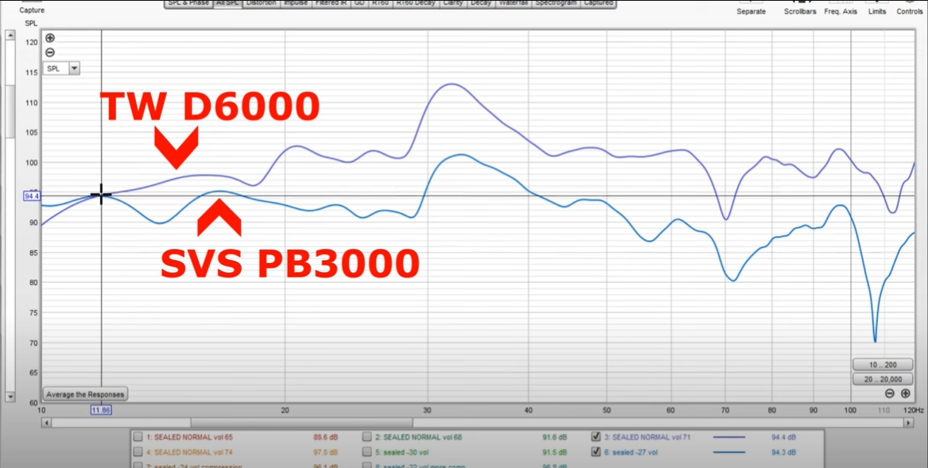Image resolution: width=928 pixels, height=468 pixels.
Task: Click the 94.3 dB value of trace 6
Action: (784, 453)
